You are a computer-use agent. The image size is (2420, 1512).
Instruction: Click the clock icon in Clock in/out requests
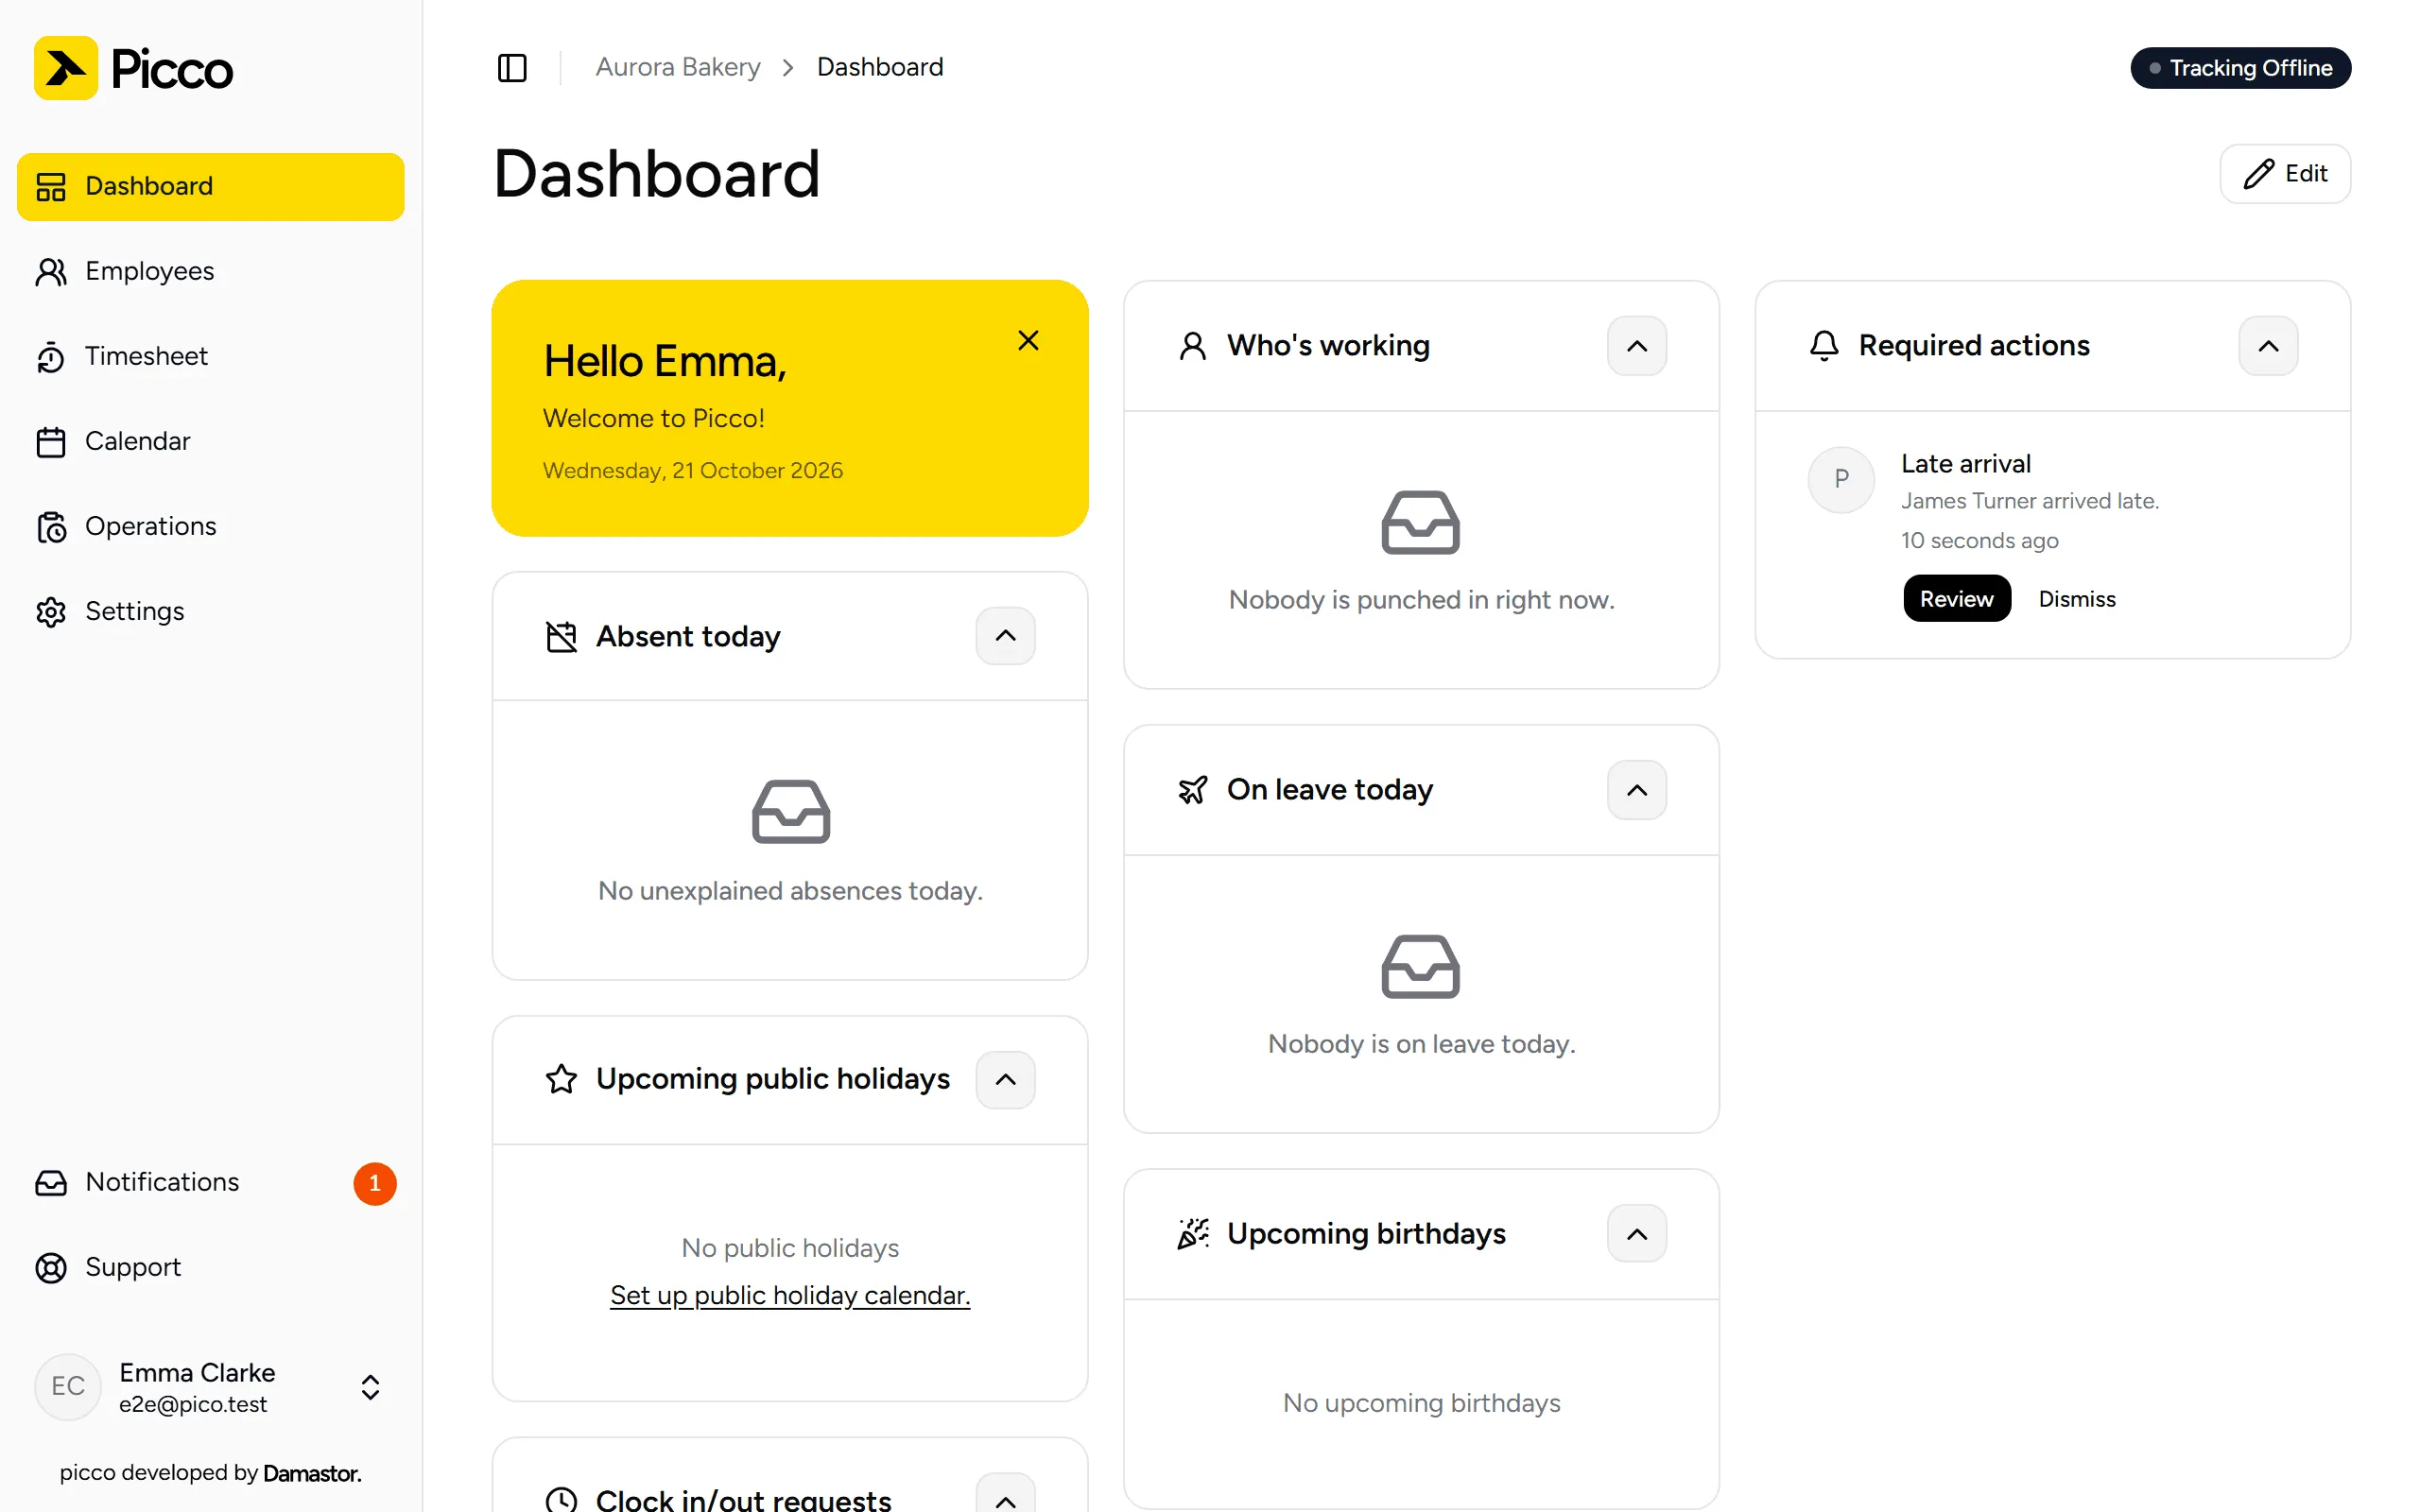pyautogui.click(x=561, y=1499)
